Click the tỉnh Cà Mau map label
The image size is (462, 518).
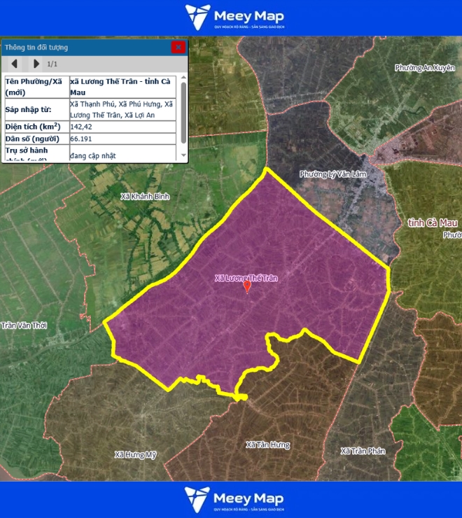point(432,223)
